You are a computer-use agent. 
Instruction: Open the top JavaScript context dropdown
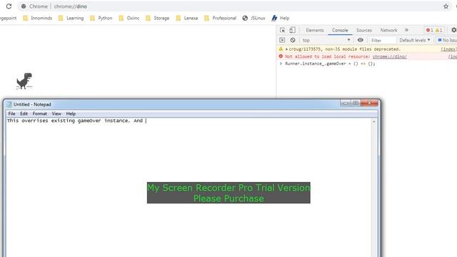click(326, 40)
